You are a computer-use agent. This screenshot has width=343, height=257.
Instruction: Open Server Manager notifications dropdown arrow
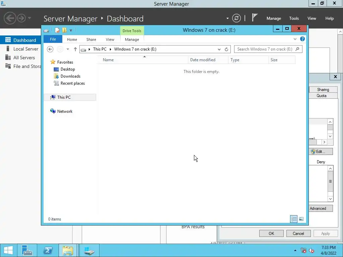227,18
